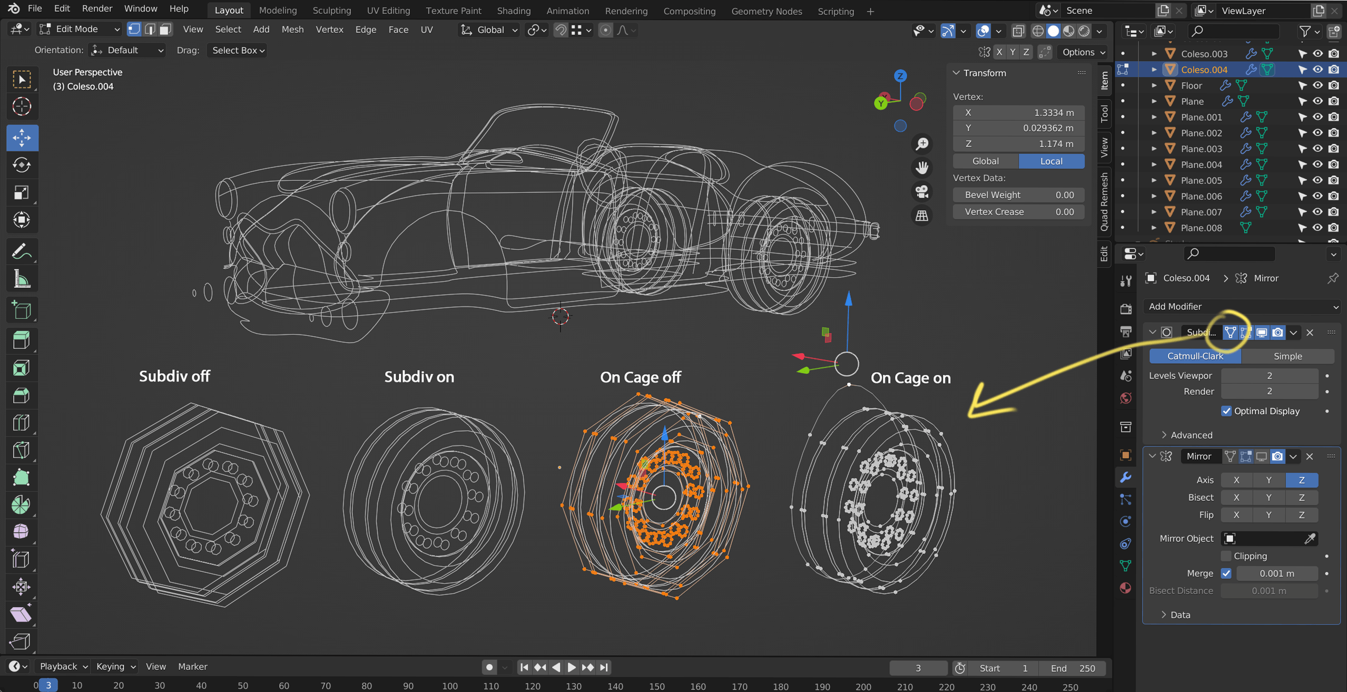Open the Tool sidebar tab
This screenshot has width=1347, height=692.
tap(1105, 113)
